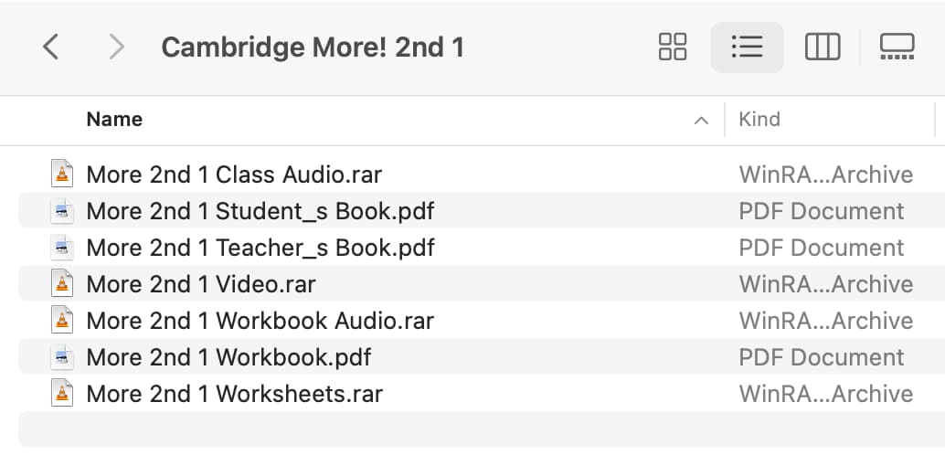This screenshot has height=455, width=945.
Task: Switch to gallery view
Action: [x=897, y=47]
